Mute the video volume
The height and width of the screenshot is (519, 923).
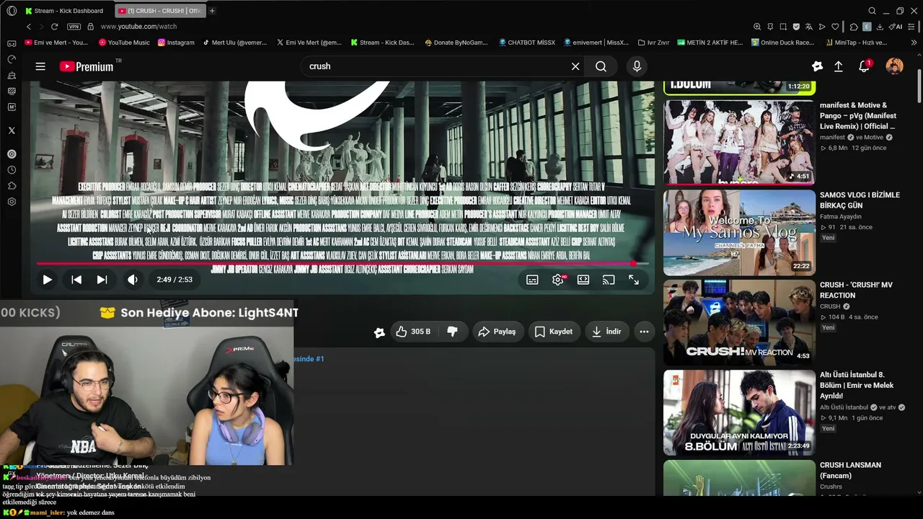[x=133, y=280]
